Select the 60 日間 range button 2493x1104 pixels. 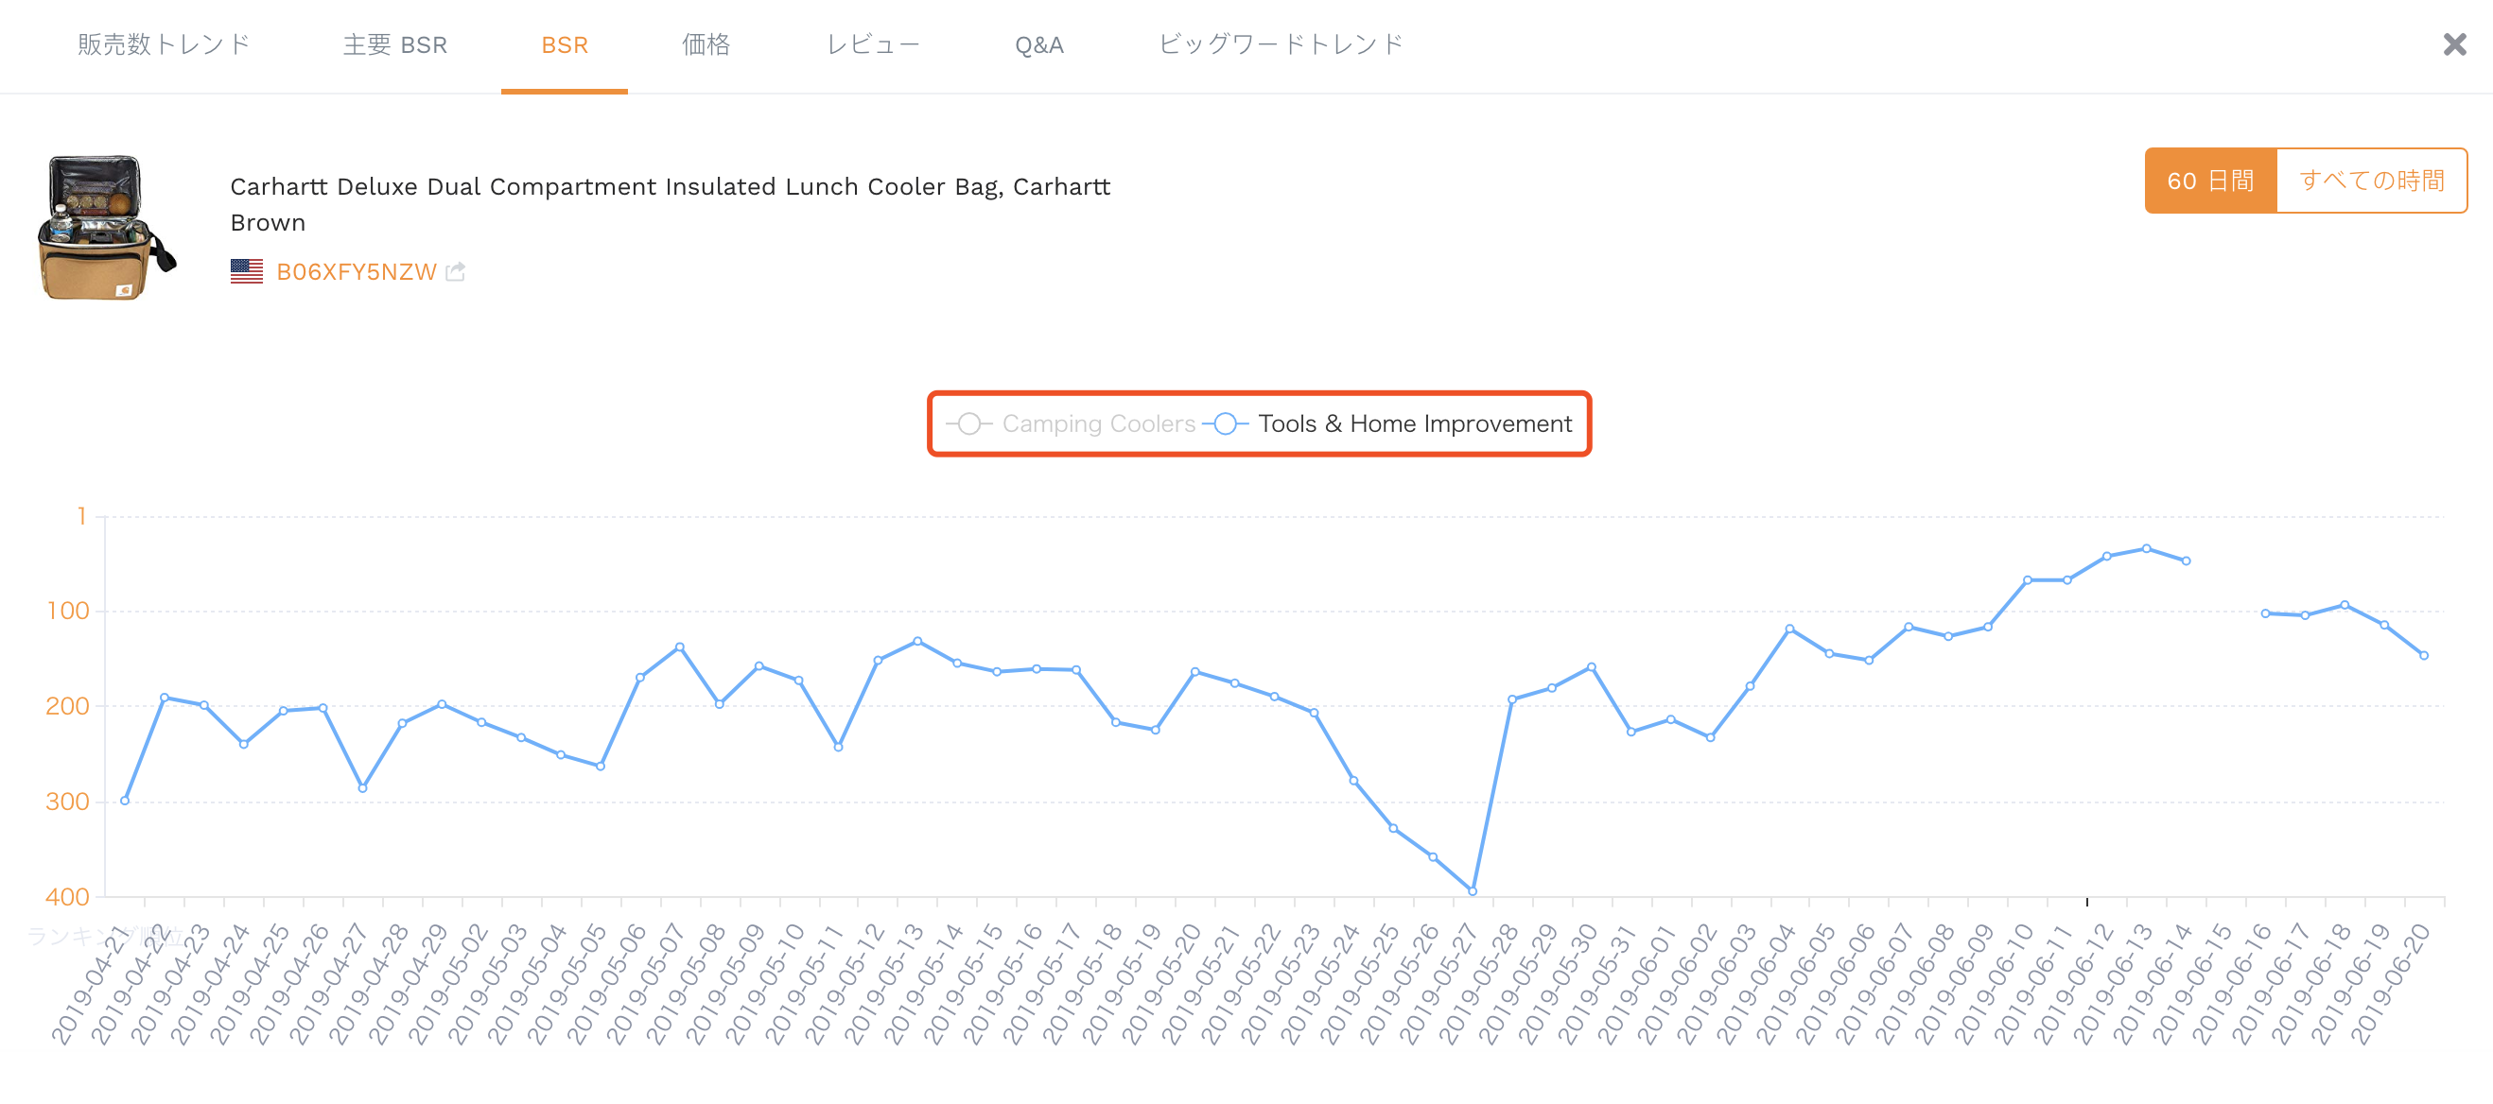click(x=2209, y=181)
